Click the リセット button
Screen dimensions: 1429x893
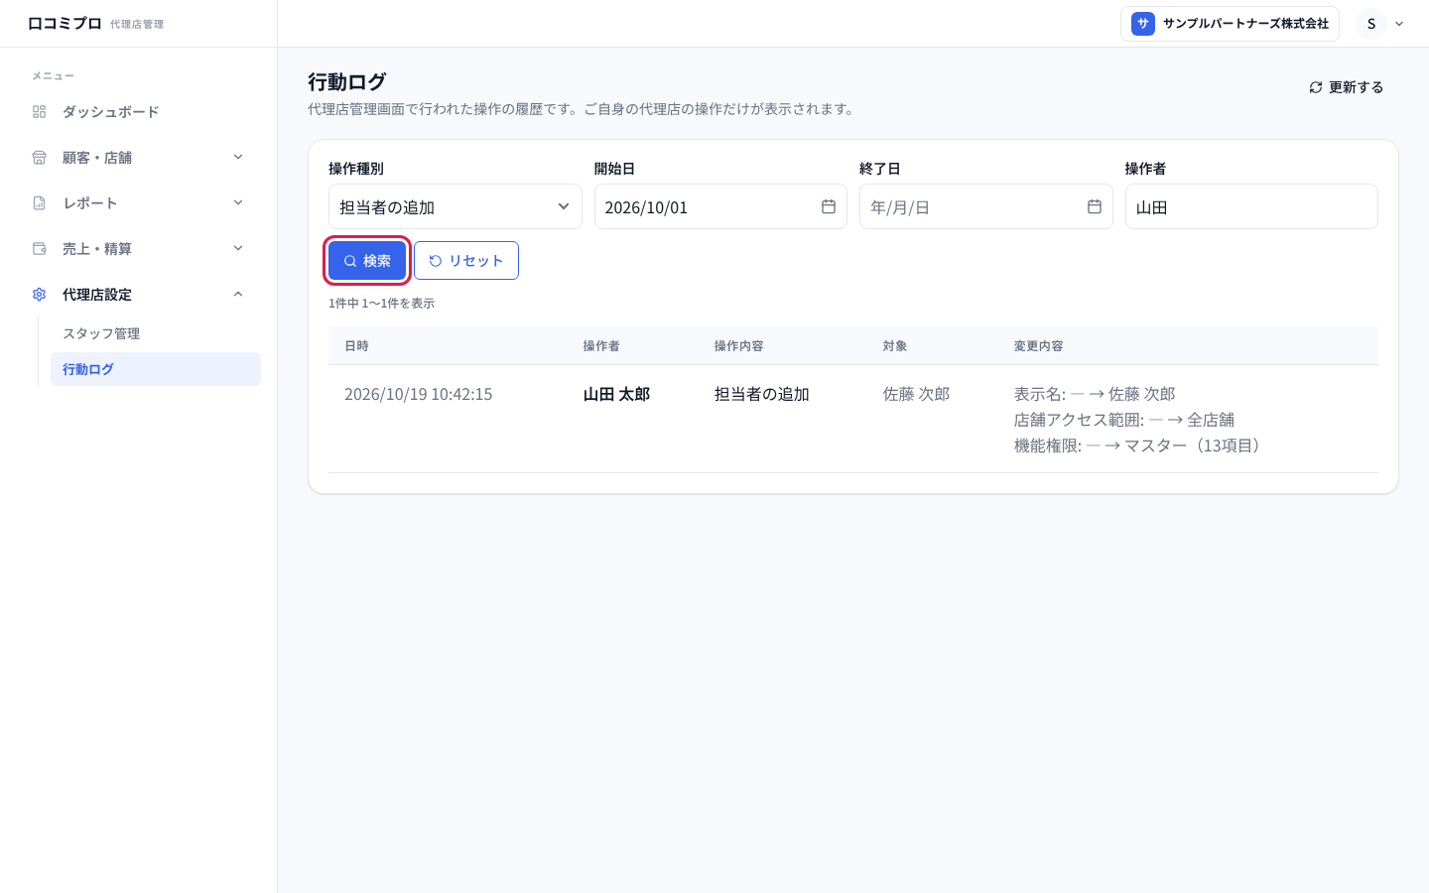pos(466,261)
